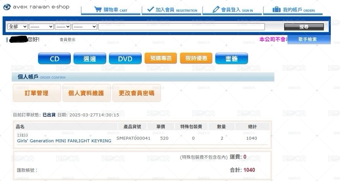Focus the search keyword input field

[x=181, y=27]
